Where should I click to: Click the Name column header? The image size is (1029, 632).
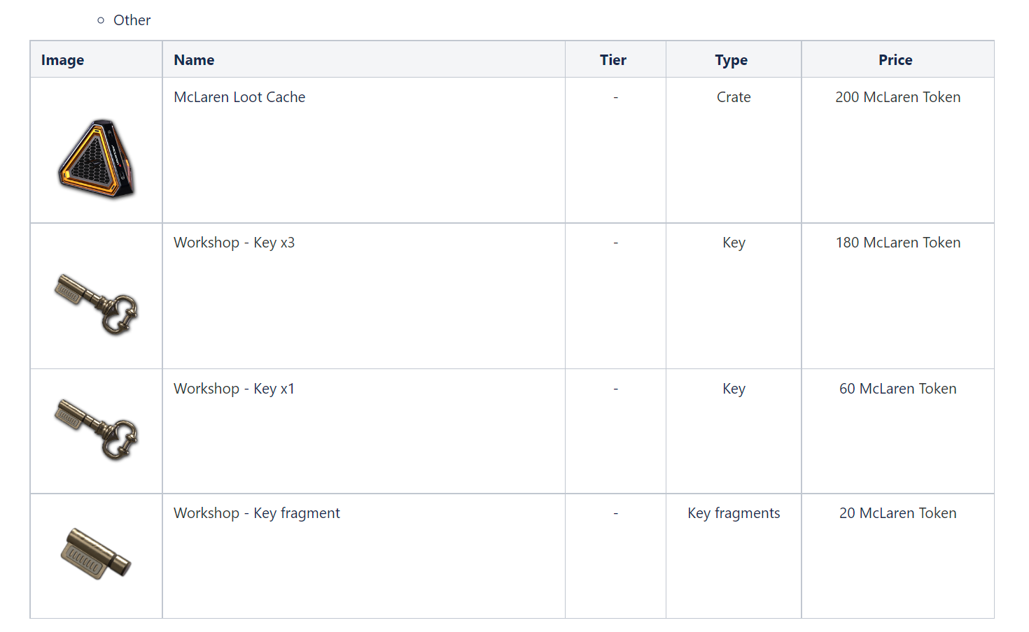pos(194,60)
